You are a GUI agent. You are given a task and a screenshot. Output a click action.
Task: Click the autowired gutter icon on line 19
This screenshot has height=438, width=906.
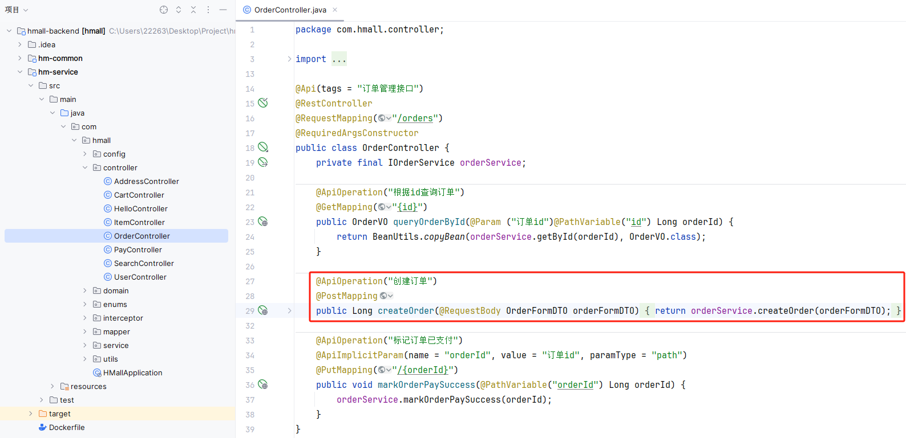click(263, 162)
